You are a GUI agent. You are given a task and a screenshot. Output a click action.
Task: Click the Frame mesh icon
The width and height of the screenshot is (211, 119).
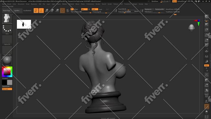[206, 75]
